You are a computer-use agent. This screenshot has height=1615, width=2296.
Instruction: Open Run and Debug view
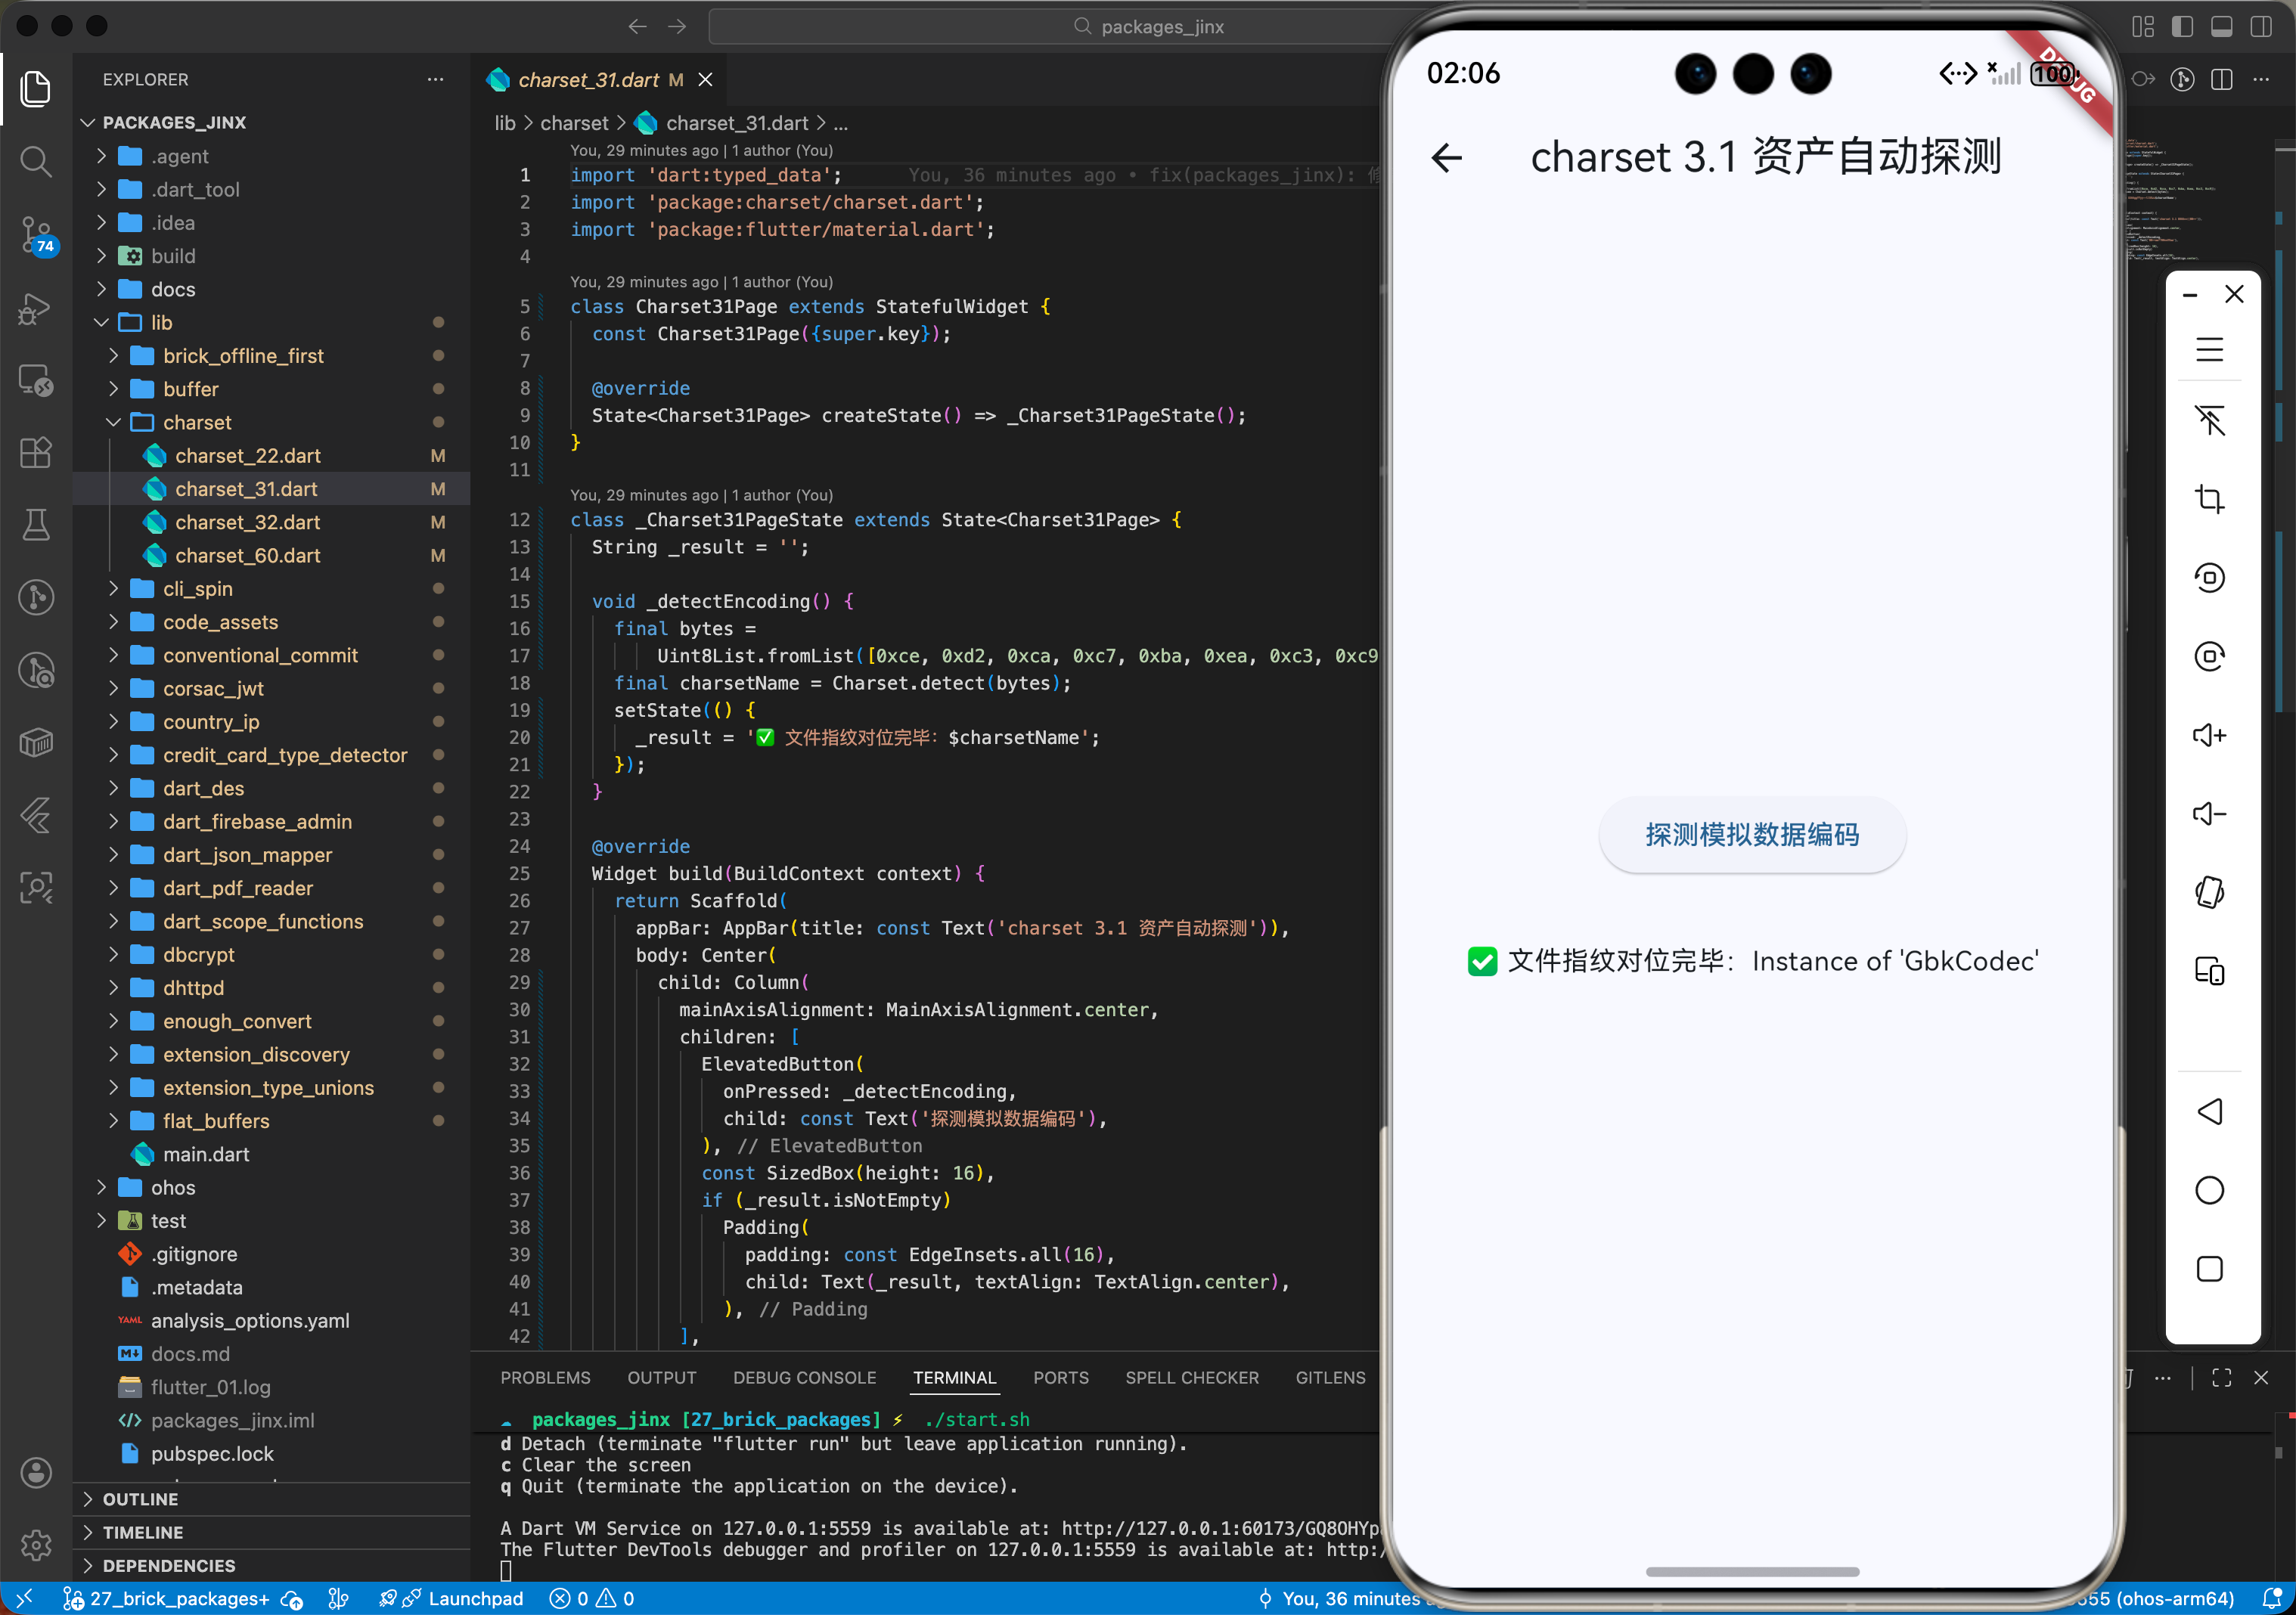coord(36,309)
